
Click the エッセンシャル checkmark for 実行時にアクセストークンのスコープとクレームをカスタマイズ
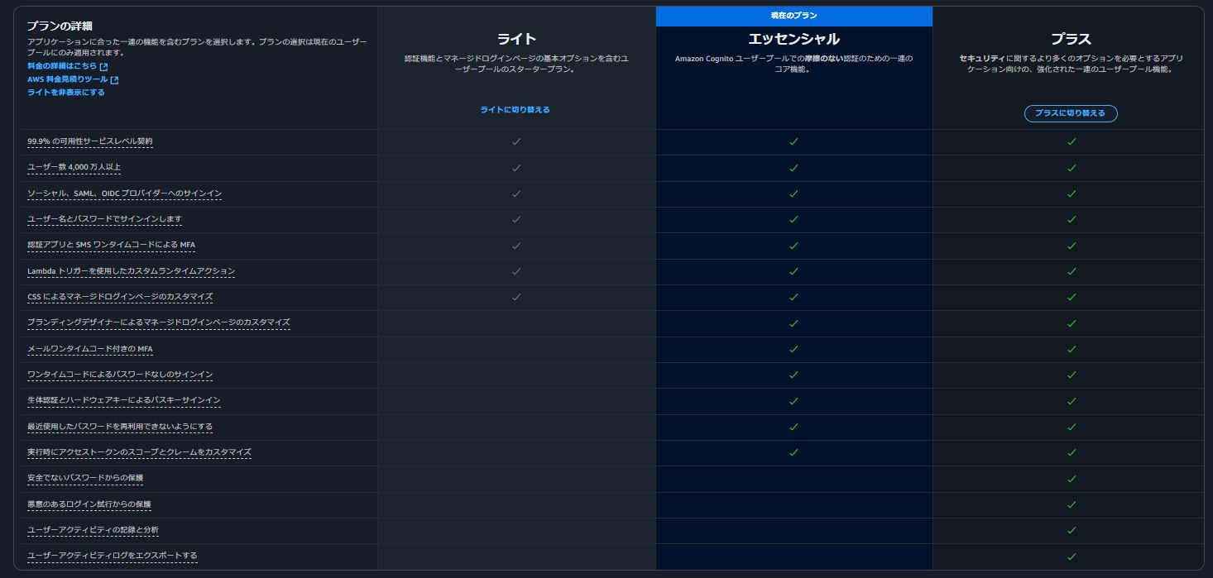tap(793, 452)
